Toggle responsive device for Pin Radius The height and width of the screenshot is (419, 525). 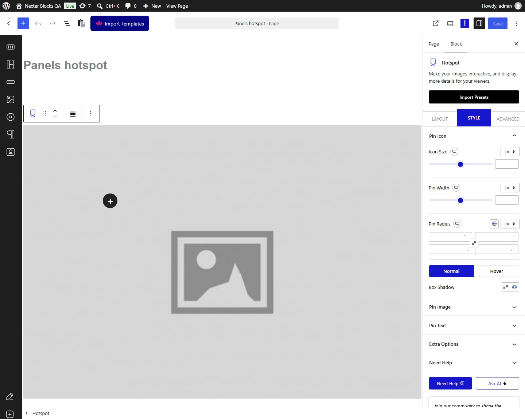457,224
